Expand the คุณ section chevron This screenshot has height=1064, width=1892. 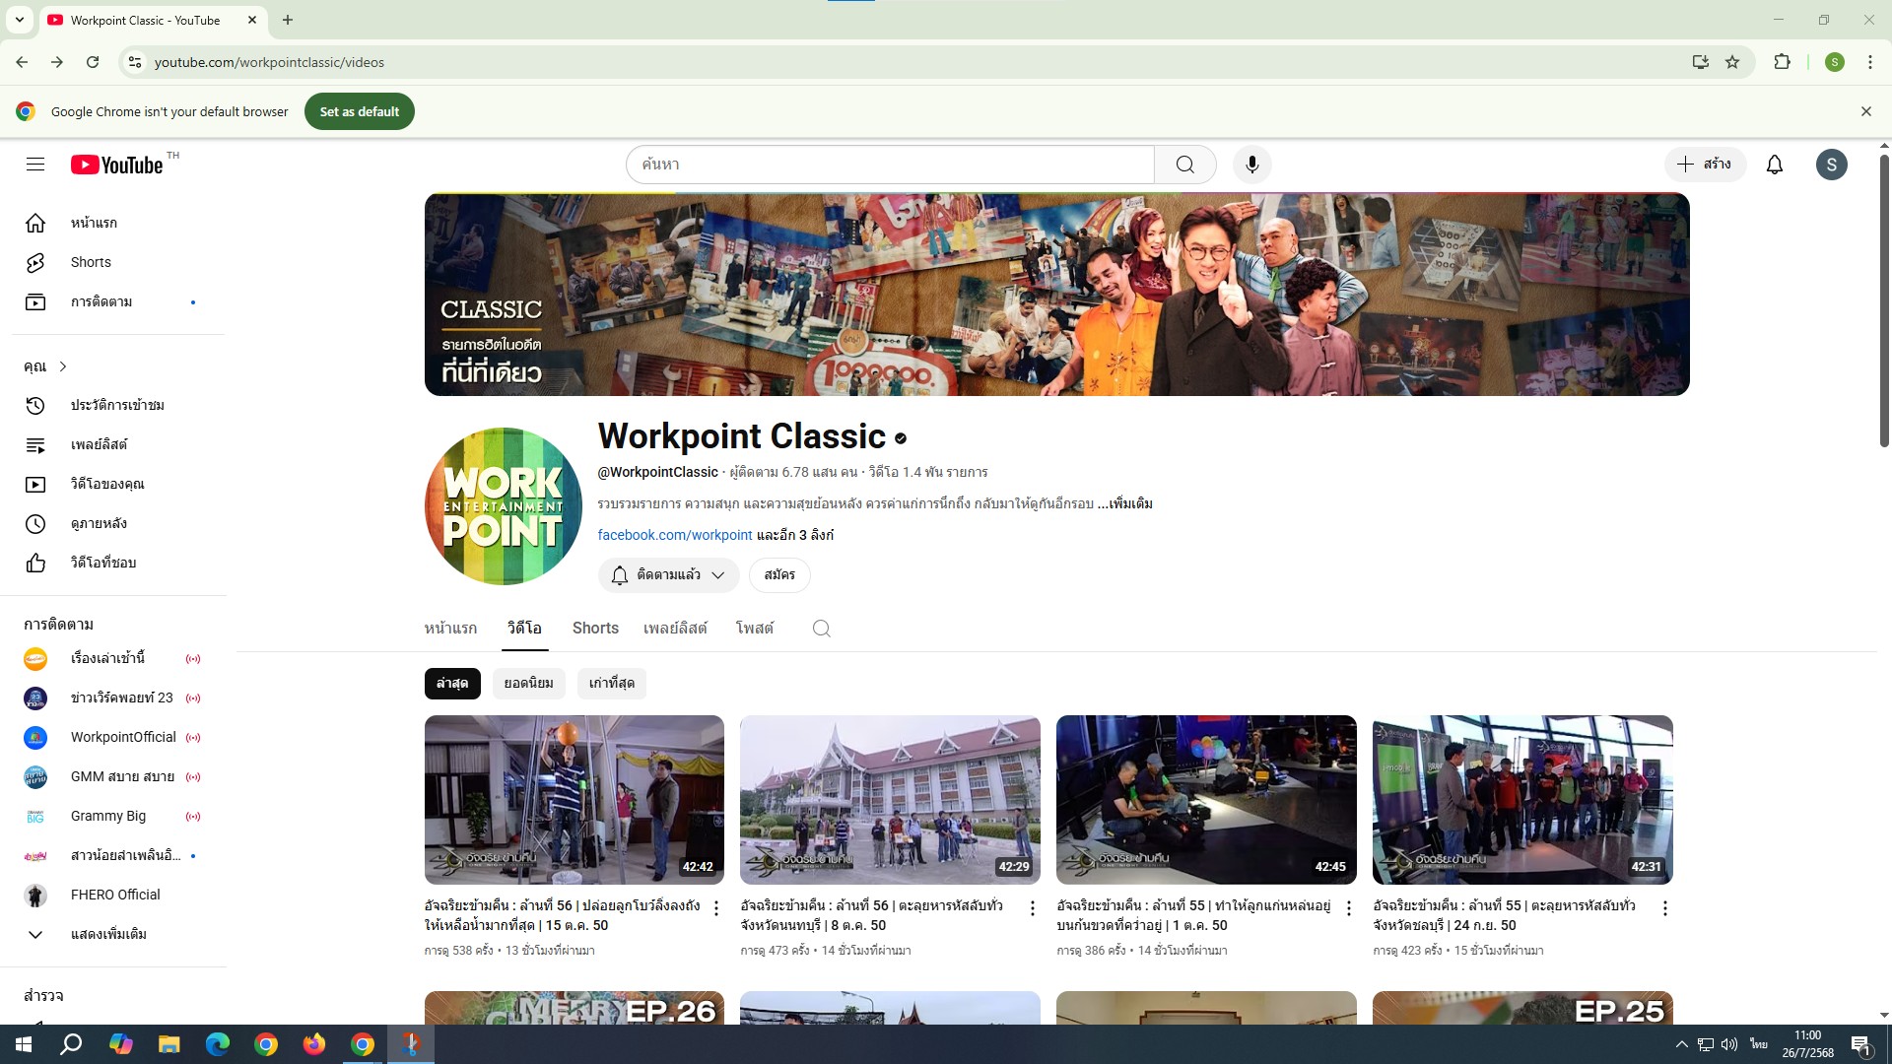click(63, 366)
